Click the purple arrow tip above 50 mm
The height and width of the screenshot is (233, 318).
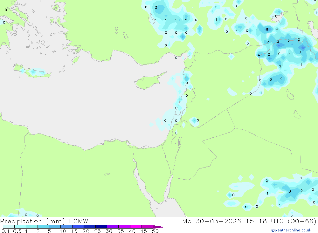[x=159, y=227]
